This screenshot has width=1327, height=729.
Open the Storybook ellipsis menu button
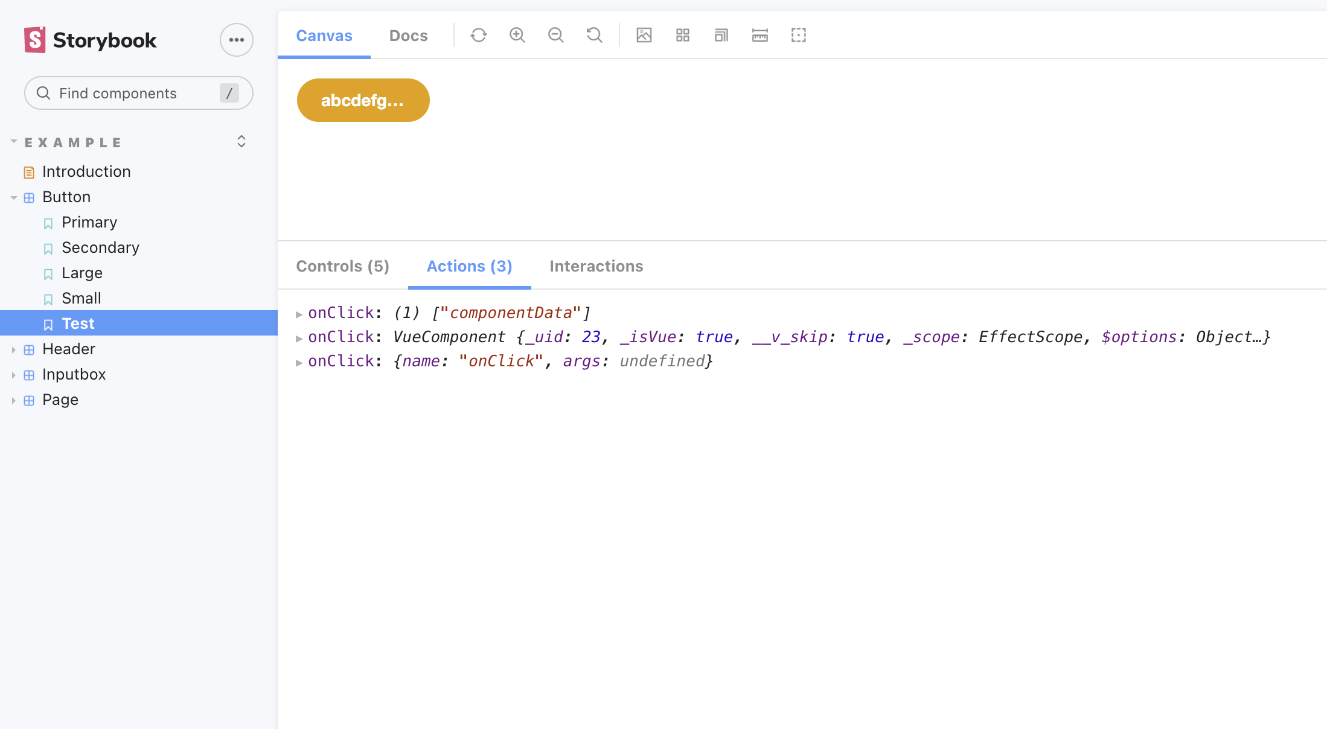coord(237,40)
